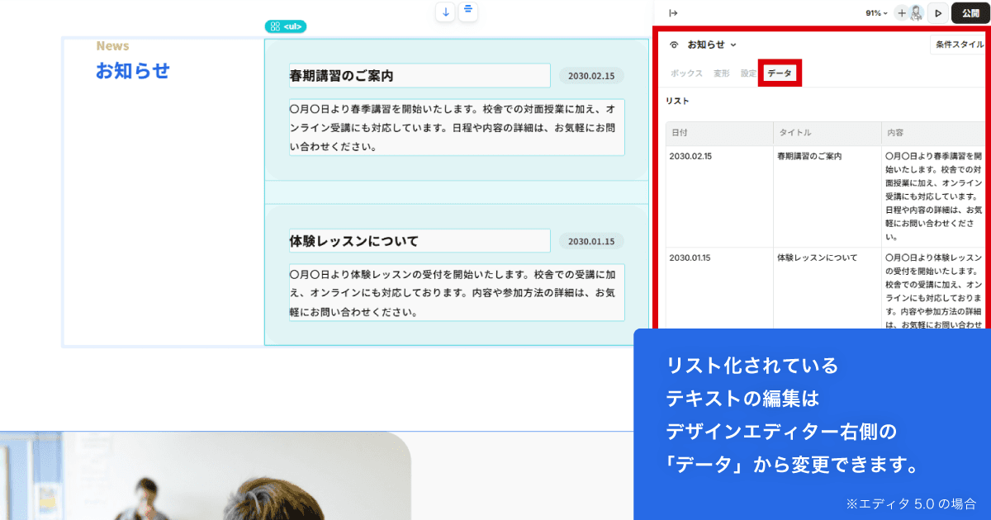Collapse the panel using the arrow icon top left
This screenshot has height=520, width=991.
click(673, 12)
